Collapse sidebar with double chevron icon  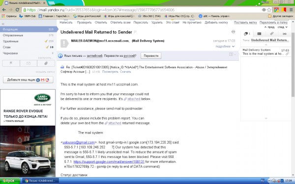point(3,24)
